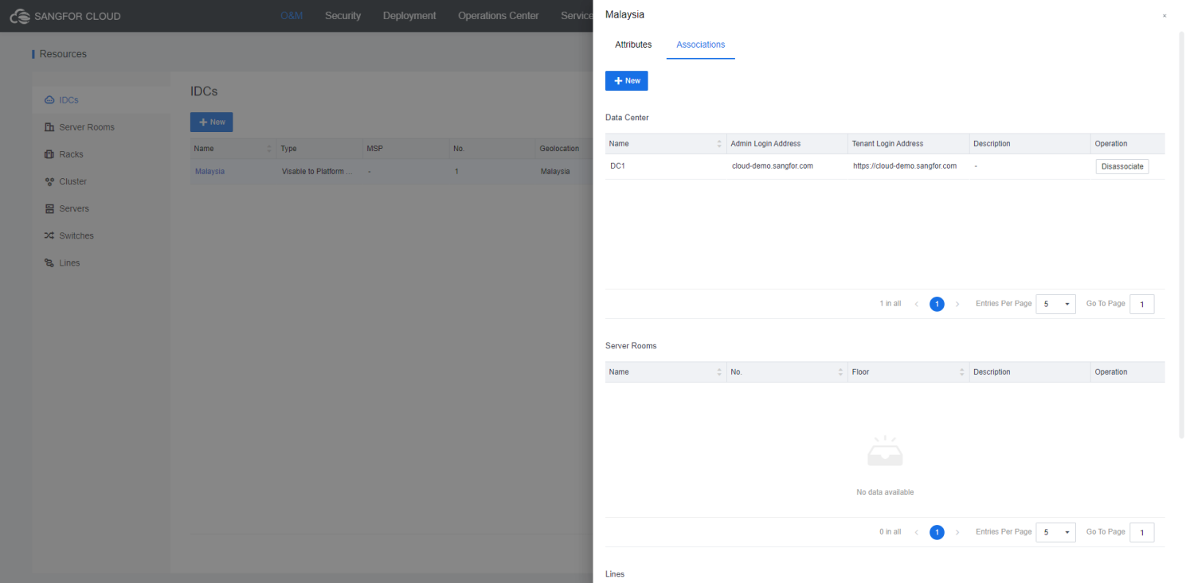Open the Deployment top menu
This screenshot has height=583, width=1186.
tap(409, 16)
